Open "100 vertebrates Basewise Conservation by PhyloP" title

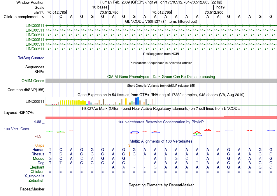[161, 122]
